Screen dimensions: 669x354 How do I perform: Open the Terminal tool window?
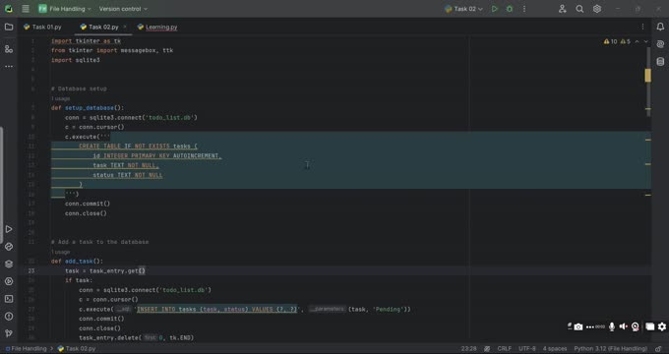pos(9,299)
